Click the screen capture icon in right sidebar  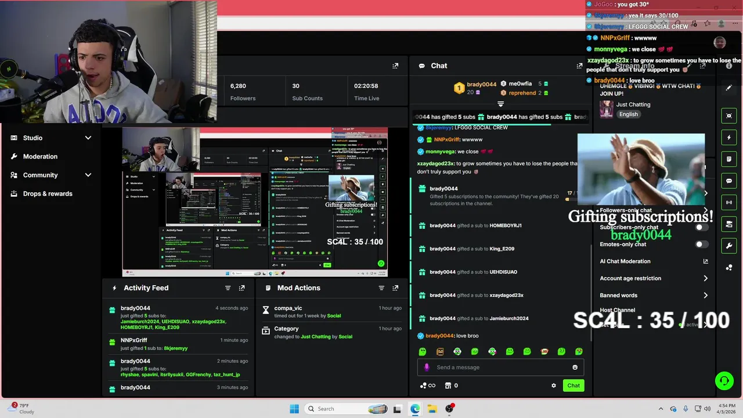pyautogui.click(x=729, y=116)
